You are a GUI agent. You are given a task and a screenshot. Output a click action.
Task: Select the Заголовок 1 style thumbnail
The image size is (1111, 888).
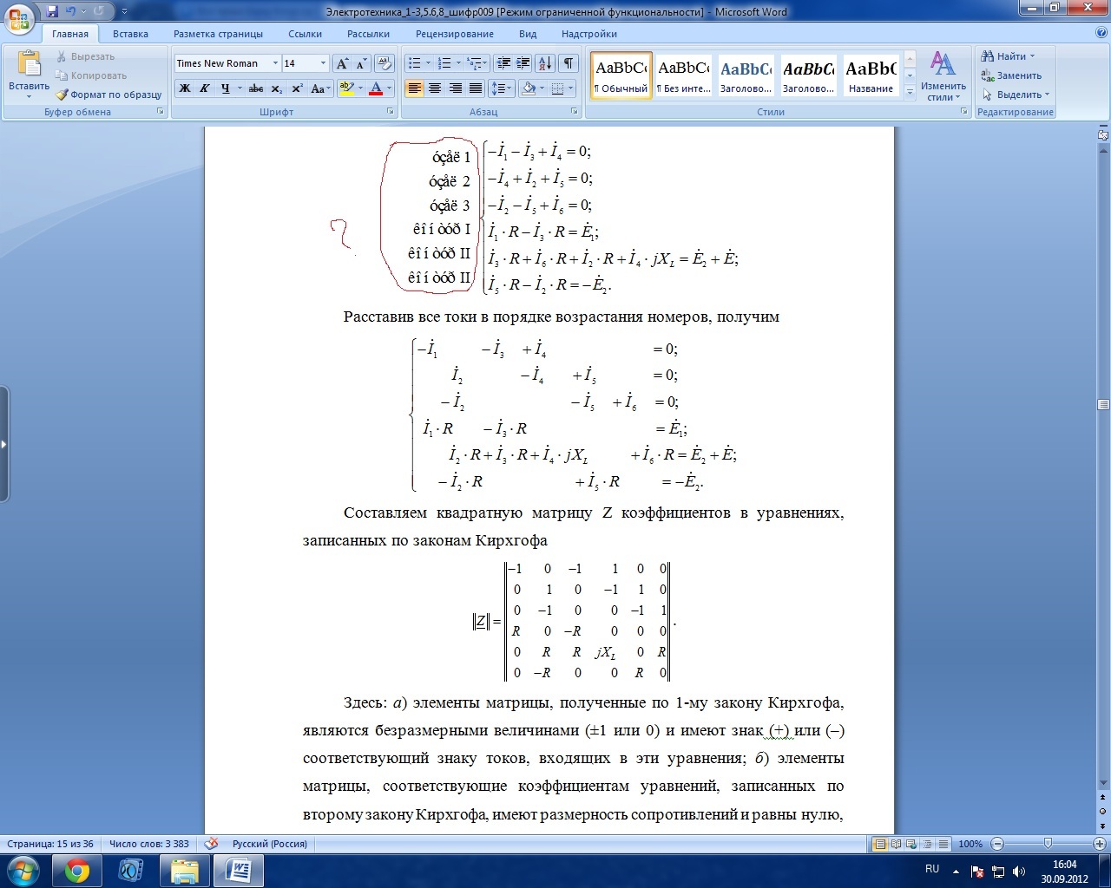point(746,75)
